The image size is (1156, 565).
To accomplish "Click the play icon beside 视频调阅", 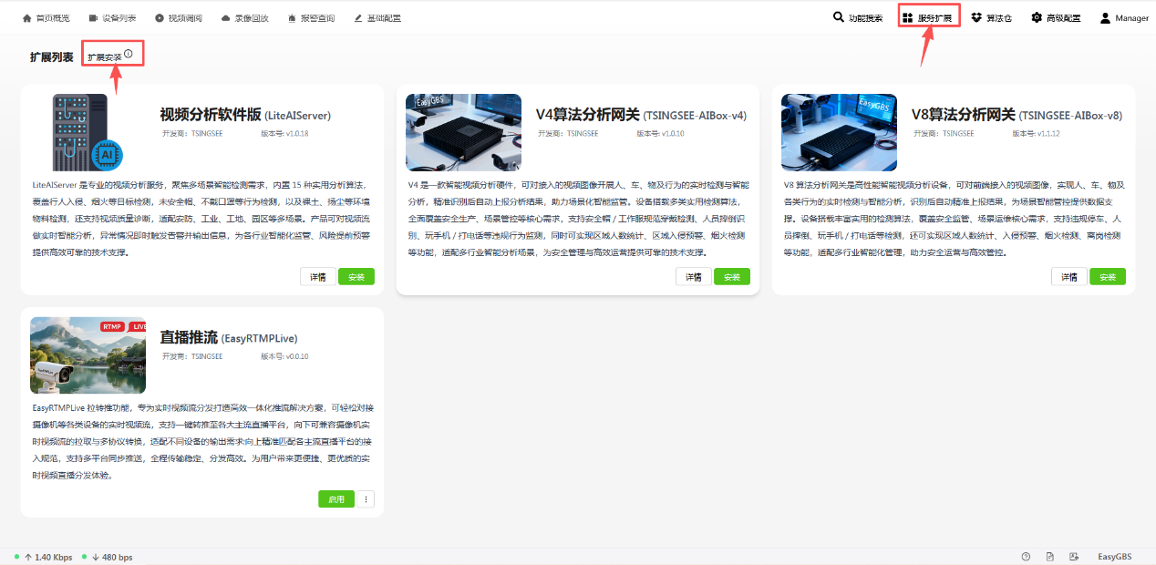I will 160,18.
